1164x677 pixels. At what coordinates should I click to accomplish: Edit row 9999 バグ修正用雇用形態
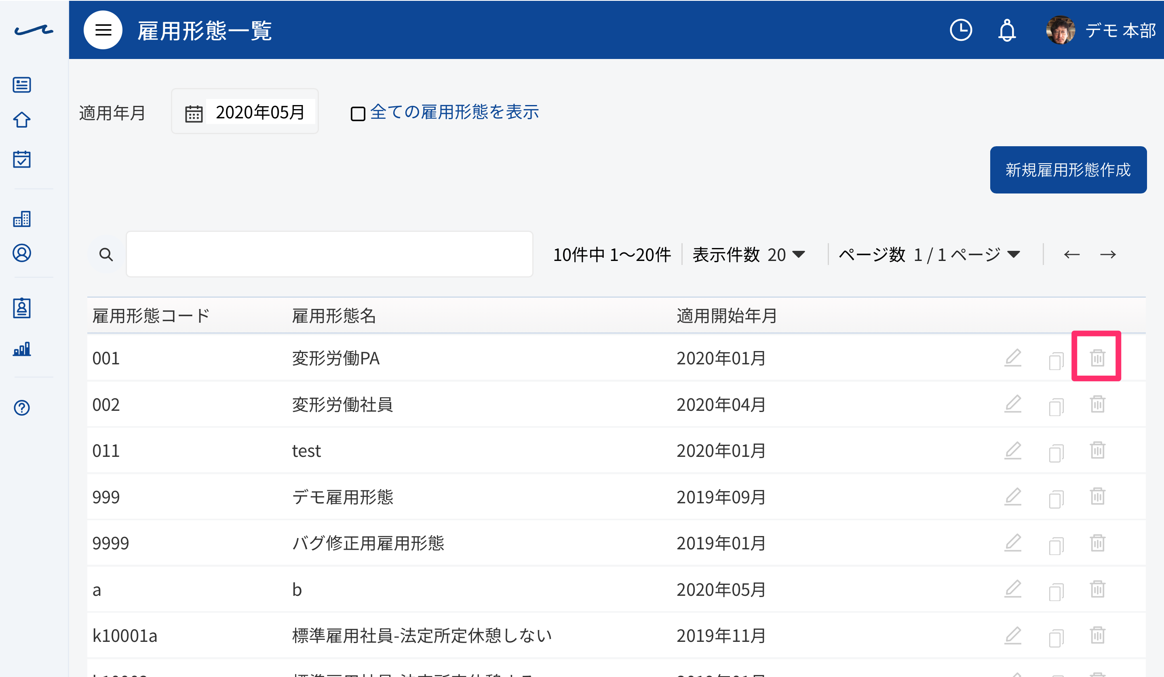pyautogui.click(x=1012, y=542)
